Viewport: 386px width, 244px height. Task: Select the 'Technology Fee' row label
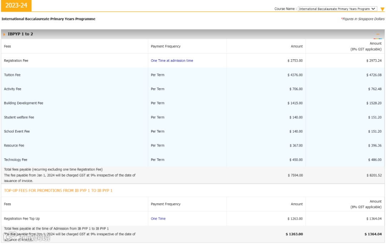coord(15,160)
